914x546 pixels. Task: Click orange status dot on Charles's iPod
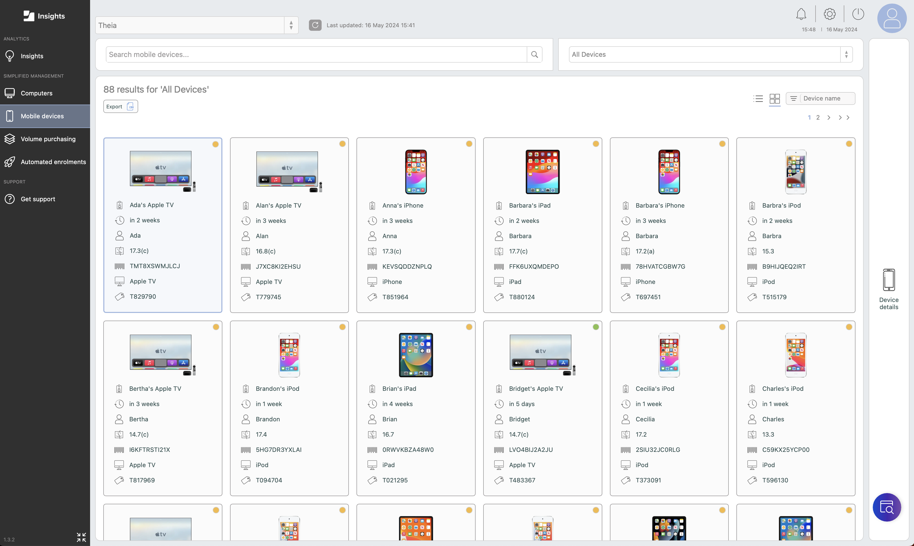click(849, 327)
